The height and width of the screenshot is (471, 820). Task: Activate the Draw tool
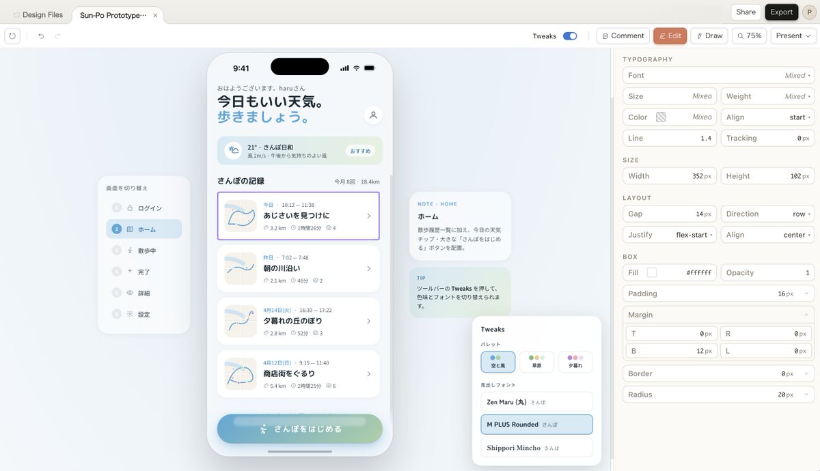point(709,35)
